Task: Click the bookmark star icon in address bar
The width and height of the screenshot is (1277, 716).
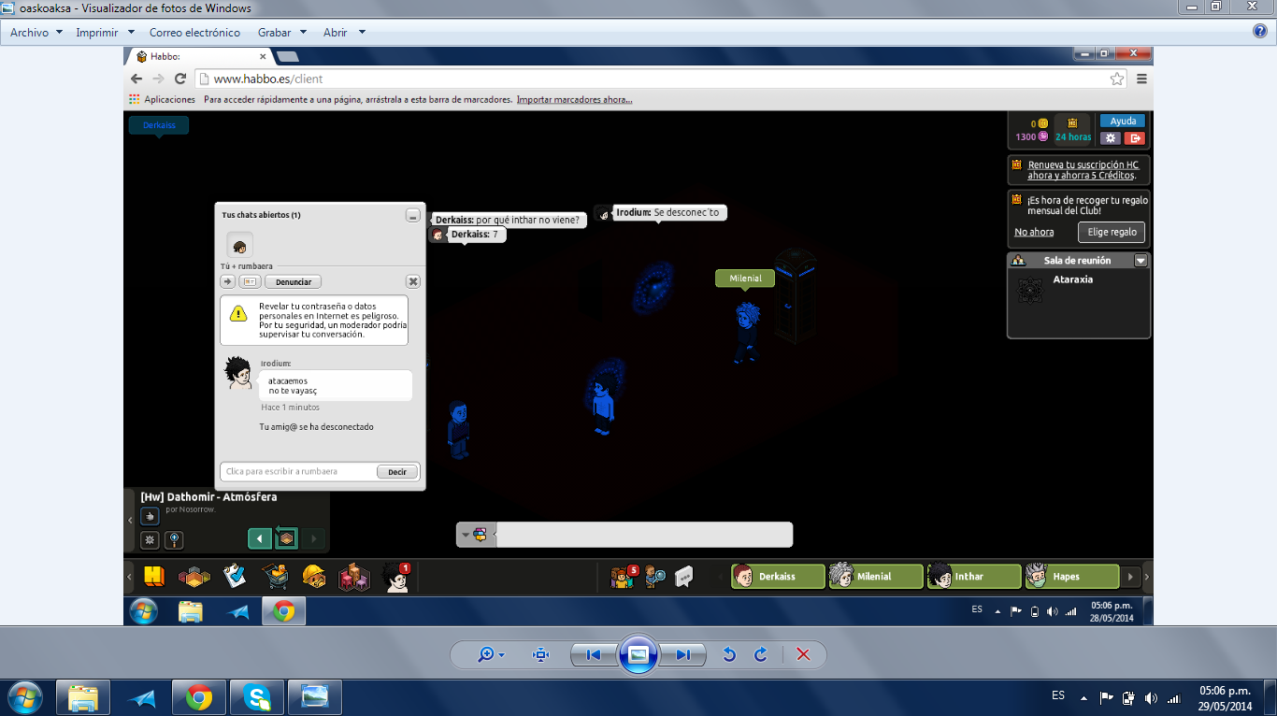Action: pos(1117,79)
